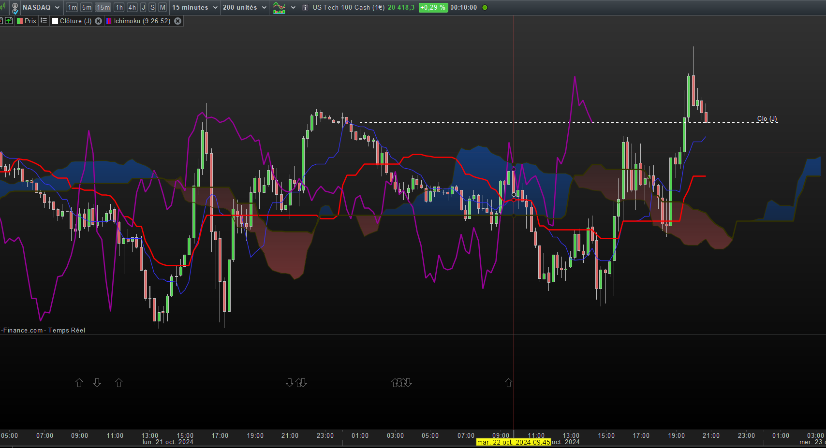The image size is (826, 448).
Task: Click the 23:00 Monday time axis label
Action: tap(325, 435)
